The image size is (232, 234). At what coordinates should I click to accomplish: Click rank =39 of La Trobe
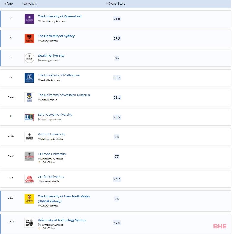pos(11,156)
